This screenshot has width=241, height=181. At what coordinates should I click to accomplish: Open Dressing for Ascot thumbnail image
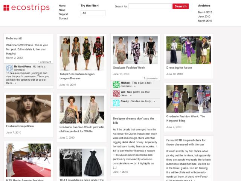(x=189, y=50)
